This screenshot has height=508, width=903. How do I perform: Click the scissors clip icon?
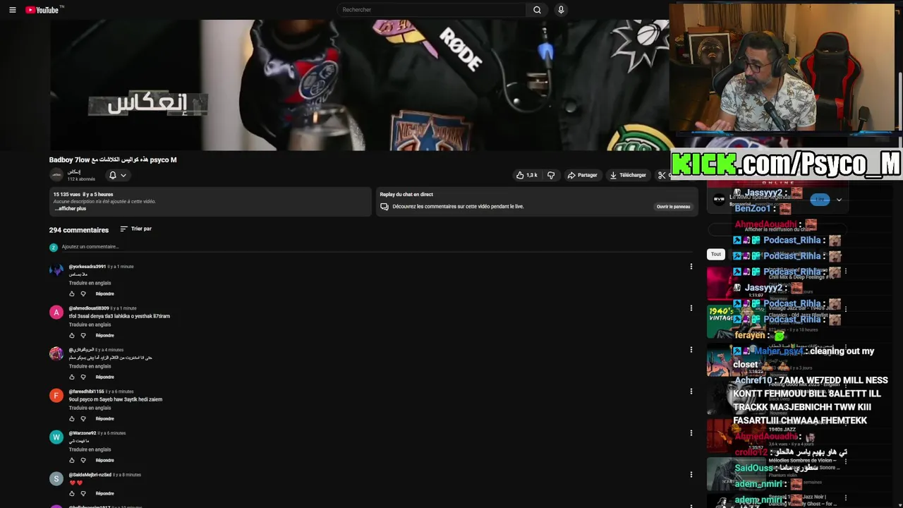point(662,175)
